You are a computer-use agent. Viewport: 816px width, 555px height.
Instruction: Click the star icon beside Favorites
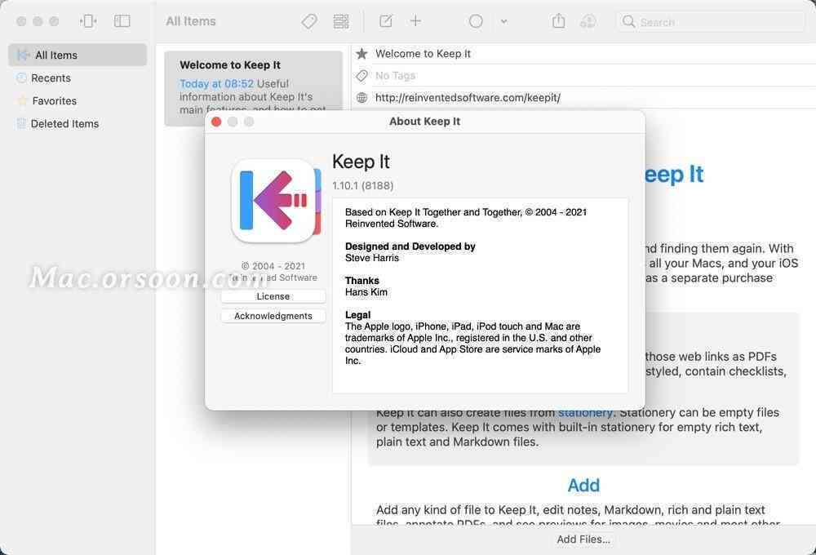pyautogui.click(x=22, y=100)
